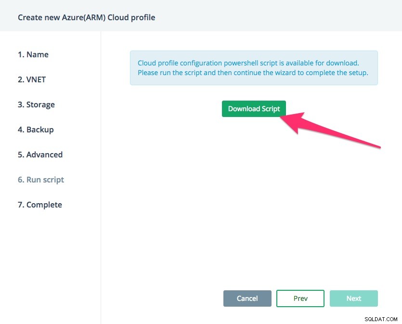Advance the wizard using Next

point(353,298)
